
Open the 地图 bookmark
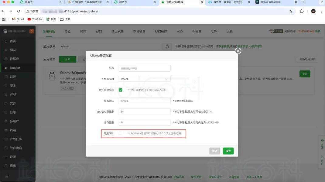pos(51,19)
